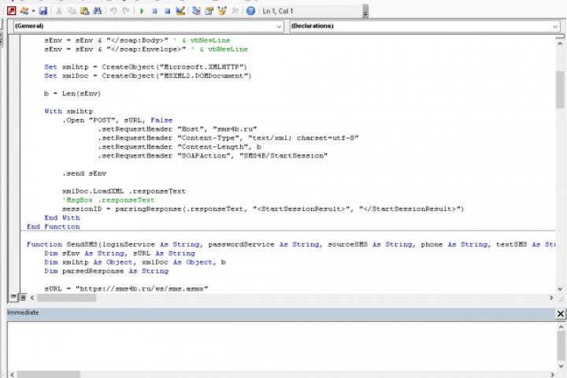The image size is (567, 378).
Task: Click the Copy icon in toolbar
Action: coord(72,11)
